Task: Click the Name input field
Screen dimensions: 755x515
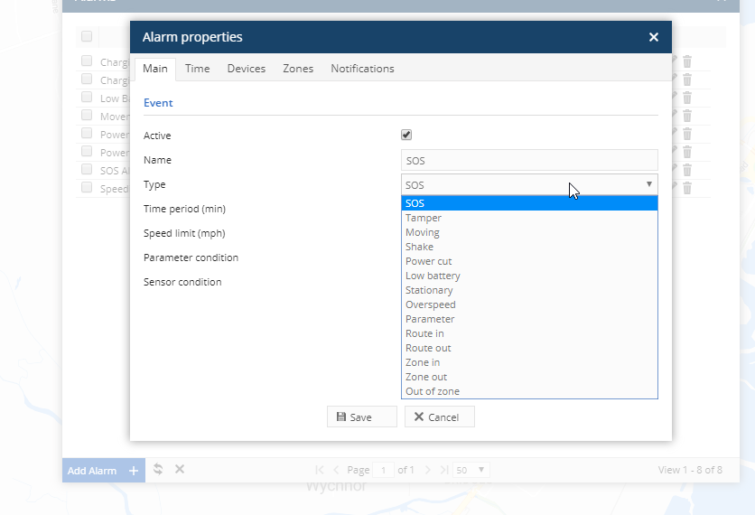Action: [x=529, y=161]
